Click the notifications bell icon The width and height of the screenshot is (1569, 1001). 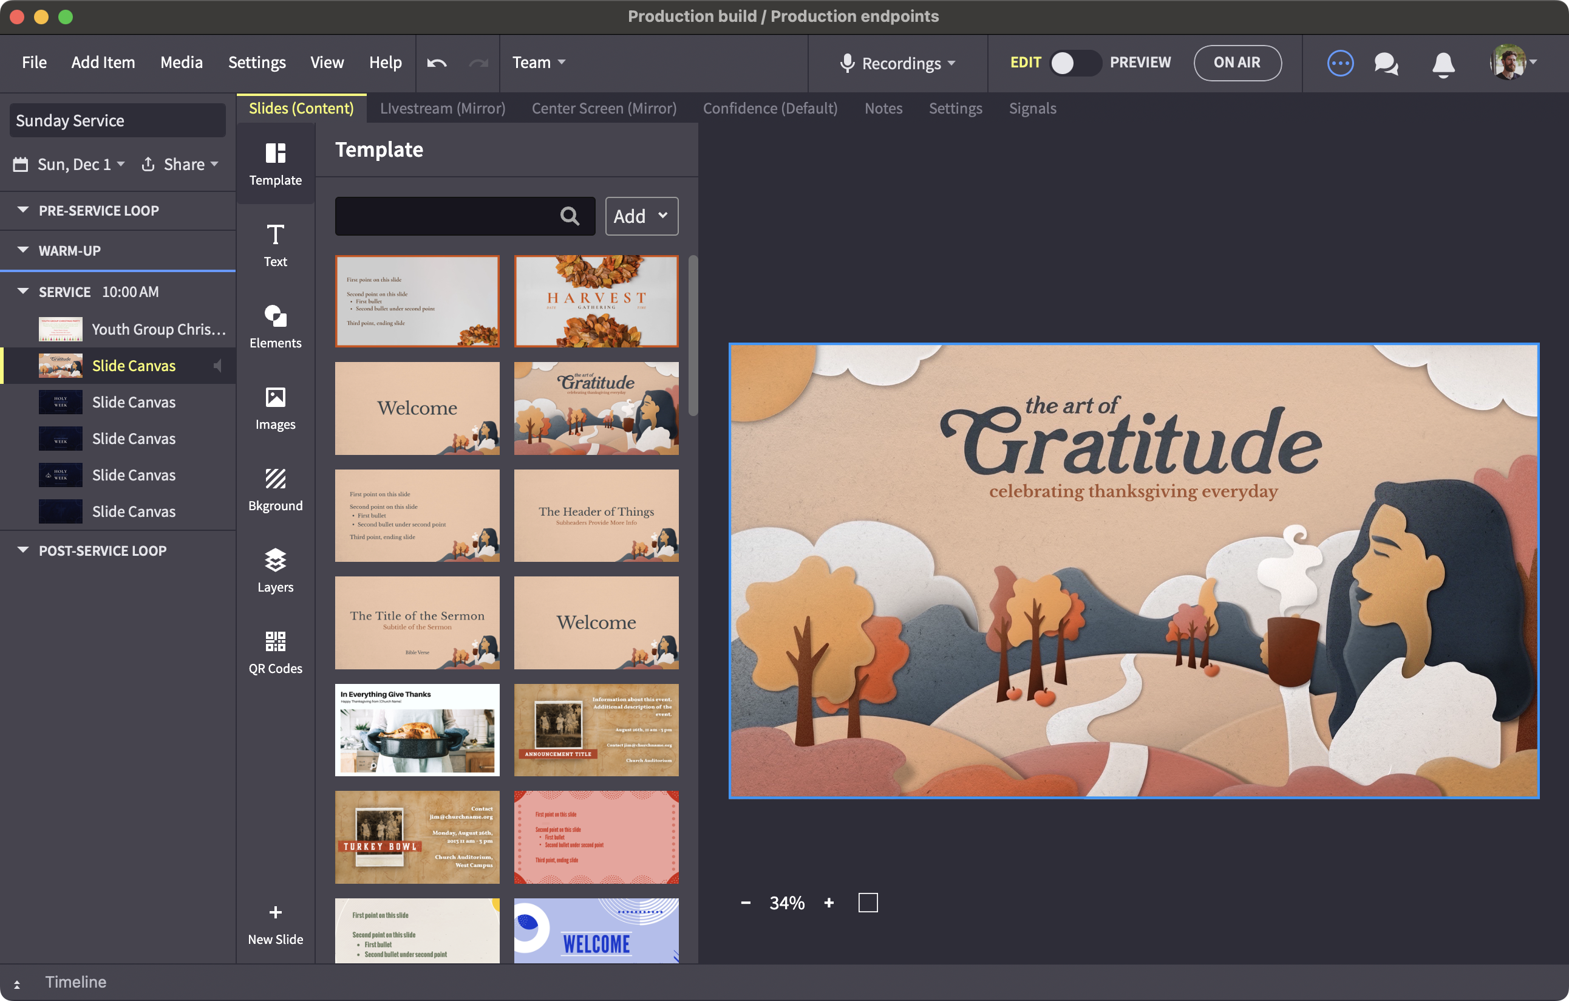click(x=1443, y=64)
